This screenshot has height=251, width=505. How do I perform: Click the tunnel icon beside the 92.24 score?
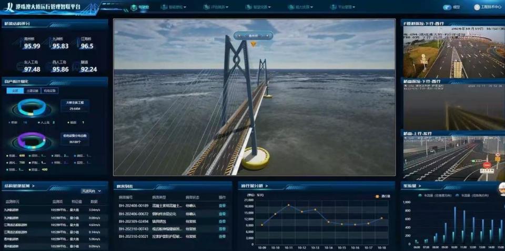(x=76, y=67)
